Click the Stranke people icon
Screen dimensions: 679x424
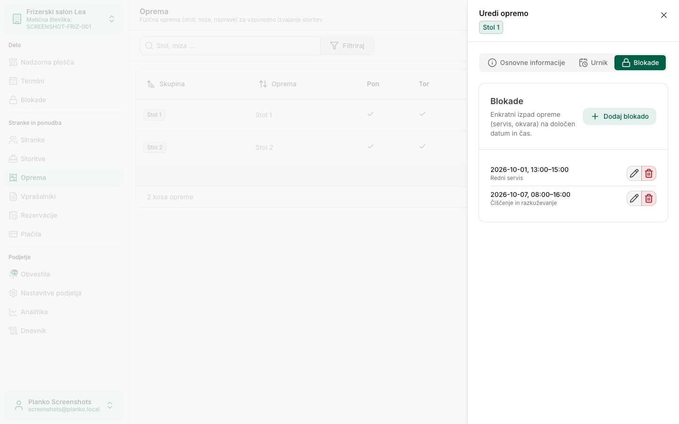pos(13,140)
